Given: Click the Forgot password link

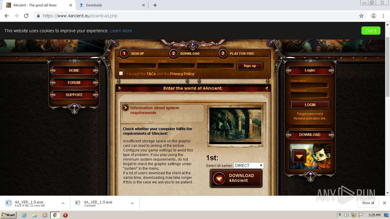Looking at the screenshot, I should [x=310, y=114].
